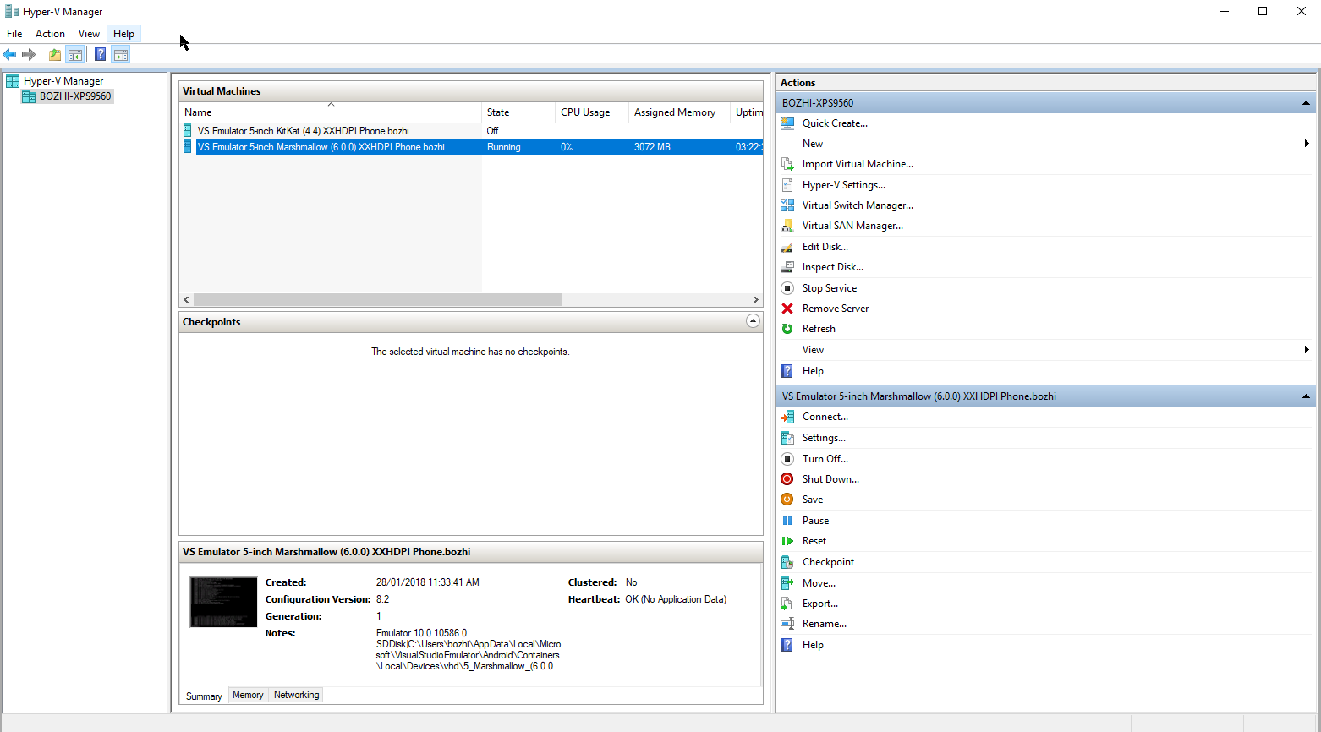Viewport: 1321px width, 732px height.
Task: Click the red Shut Down icon
Action: (787, 479)
